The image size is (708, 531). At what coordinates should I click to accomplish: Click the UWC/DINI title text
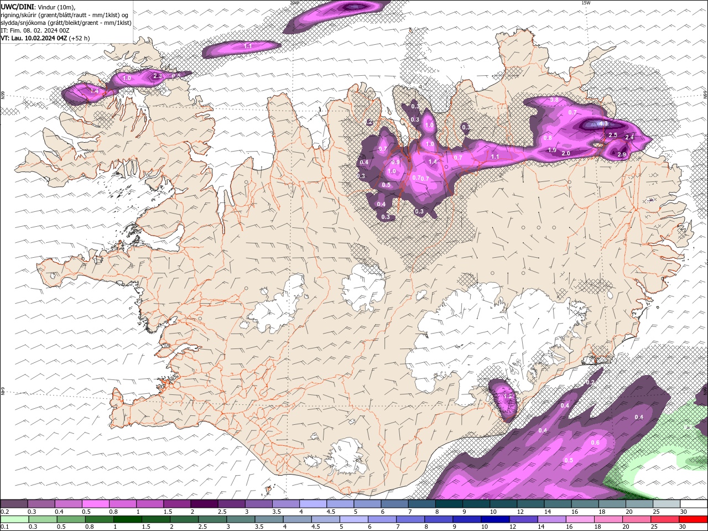click(x=17, y=6)
